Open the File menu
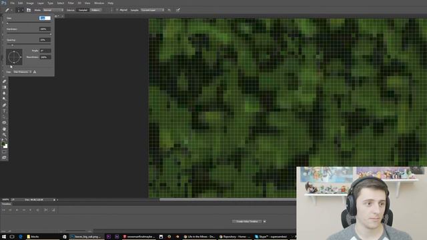Image resolution: width=427 pixels, height=240 pixels. point(13,3)
